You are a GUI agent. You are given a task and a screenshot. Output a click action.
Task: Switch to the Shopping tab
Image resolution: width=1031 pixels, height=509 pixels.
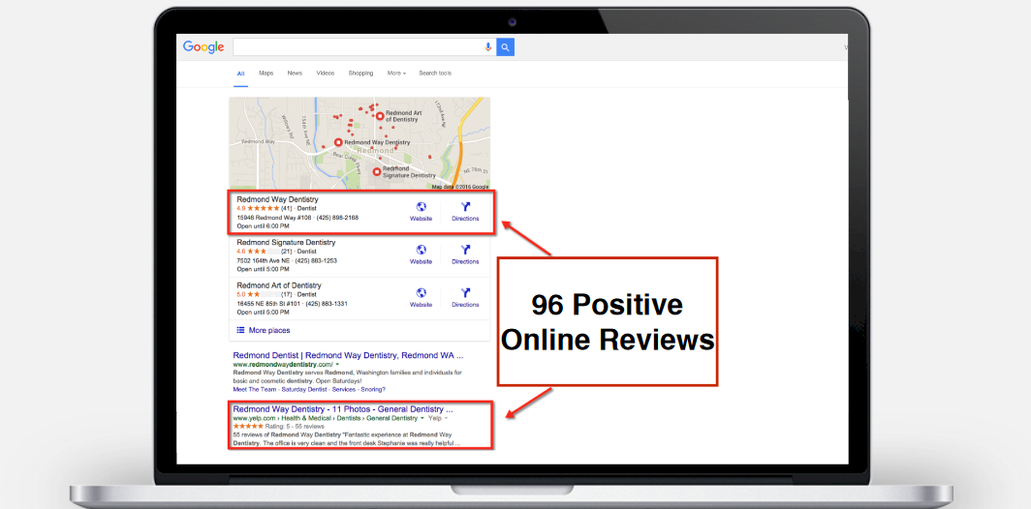[361, 74]
